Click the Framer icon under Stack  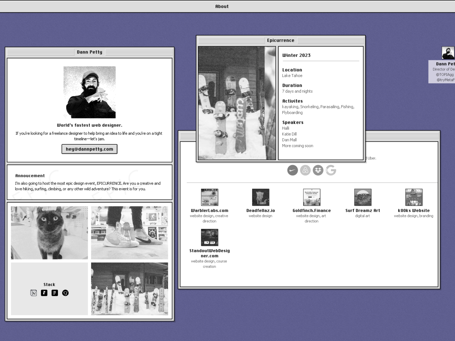[x=44, y=293]
